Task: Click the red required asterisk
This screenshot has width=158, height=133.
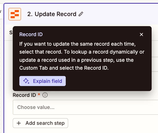Action: coord(39,94)
